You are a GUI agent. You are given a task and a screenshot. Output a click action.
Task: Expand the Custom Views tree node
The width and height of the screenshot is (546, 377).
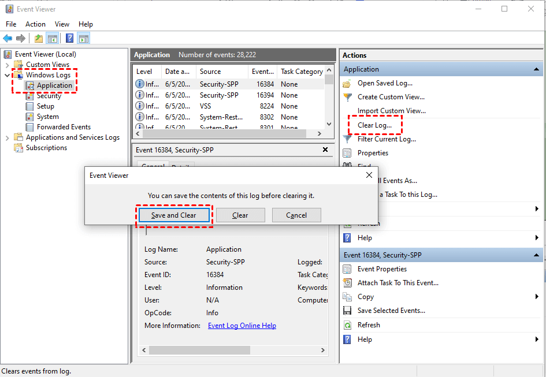click(7, 65)
